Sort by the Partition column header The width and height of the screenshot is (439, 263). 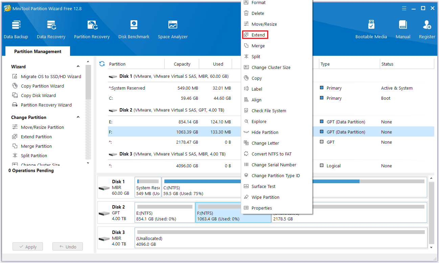(x=136, y=64)
